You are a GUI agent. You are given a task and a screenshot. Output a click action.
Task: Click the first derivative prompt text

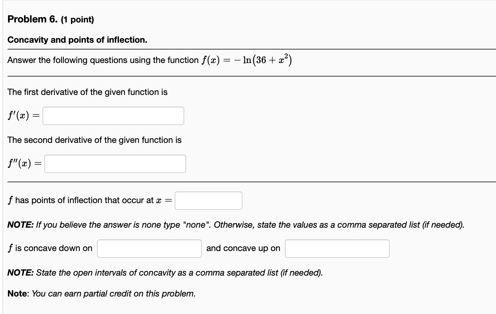coord(87,92)
